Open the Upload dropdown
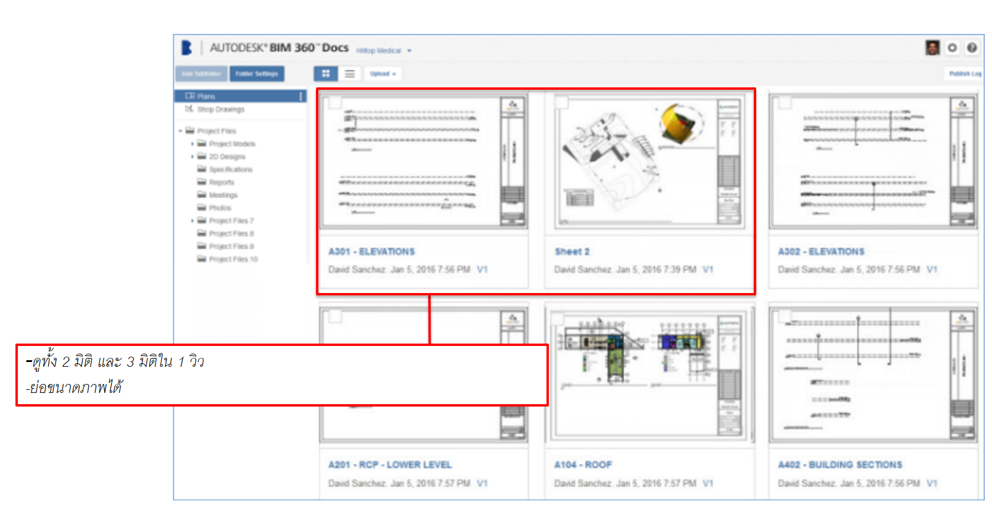This screenshot has height=510, width=992. click(x=383, y=74)
